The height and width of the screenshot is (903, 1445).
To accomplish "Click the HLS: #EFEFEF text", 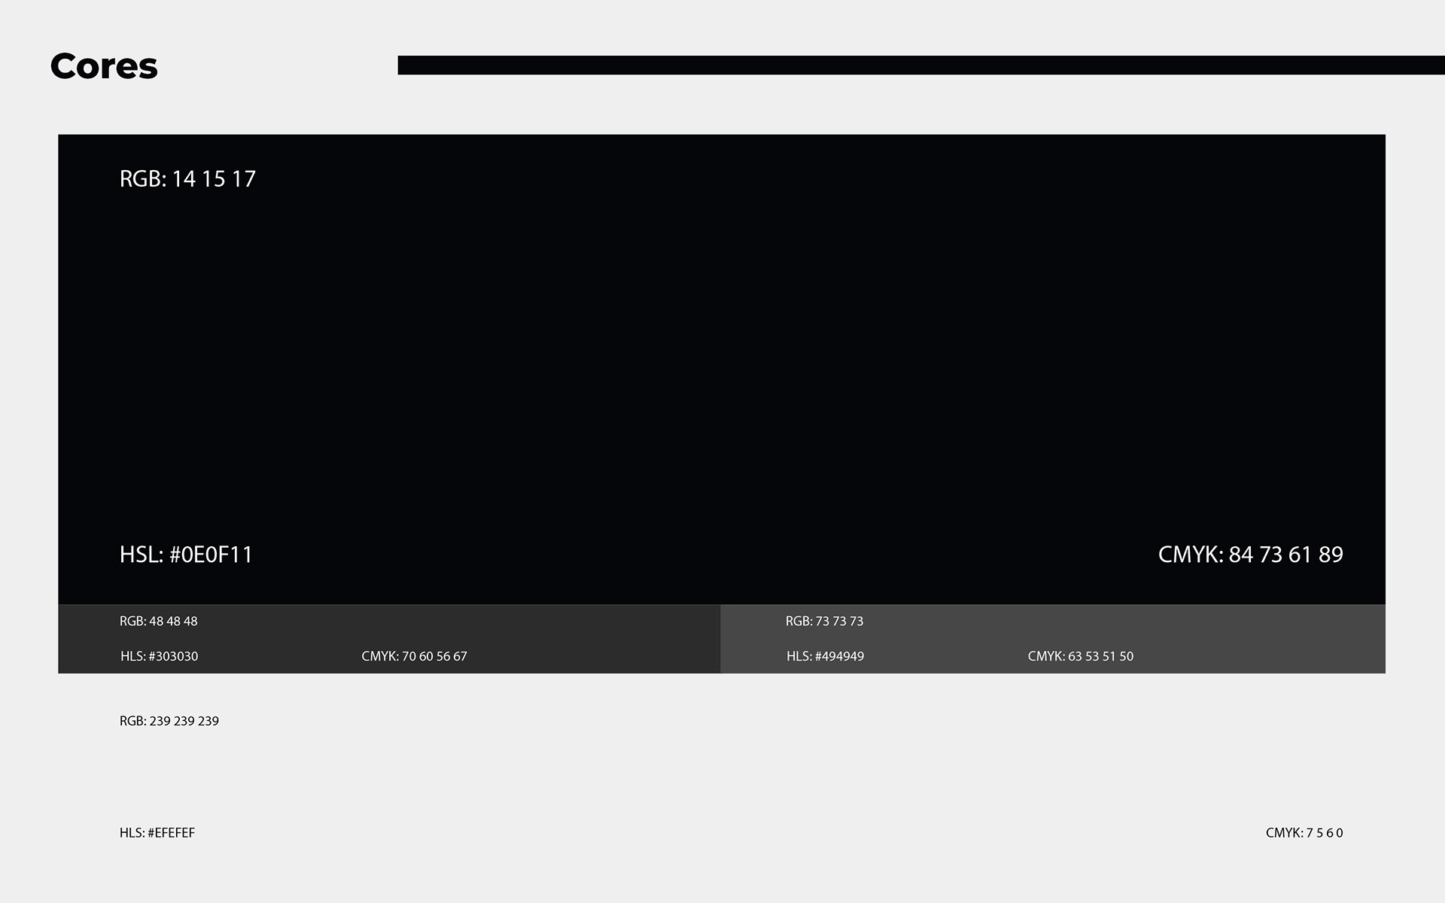I will 157,833.
